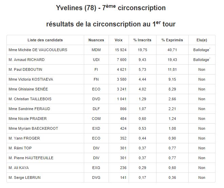
Task: Select the "Voix" column header
Action: [x=118, y=40]
